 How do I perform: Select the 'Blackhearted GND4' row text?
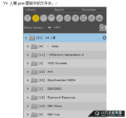pos(61,80)
